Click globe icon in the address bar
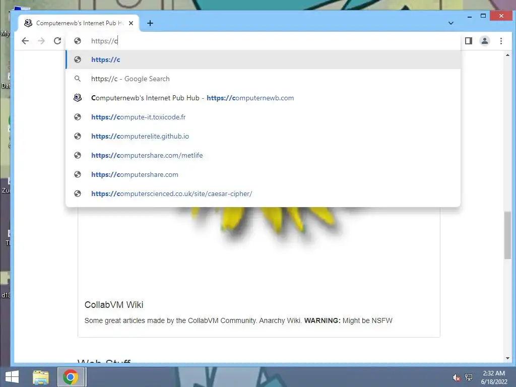The image size is (516, 387). click(x=78, y=41)
